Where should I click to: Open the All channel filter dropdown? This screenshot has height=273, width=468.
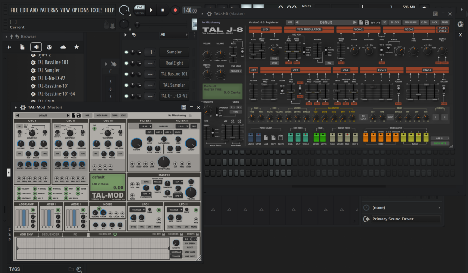pos(174,35)
